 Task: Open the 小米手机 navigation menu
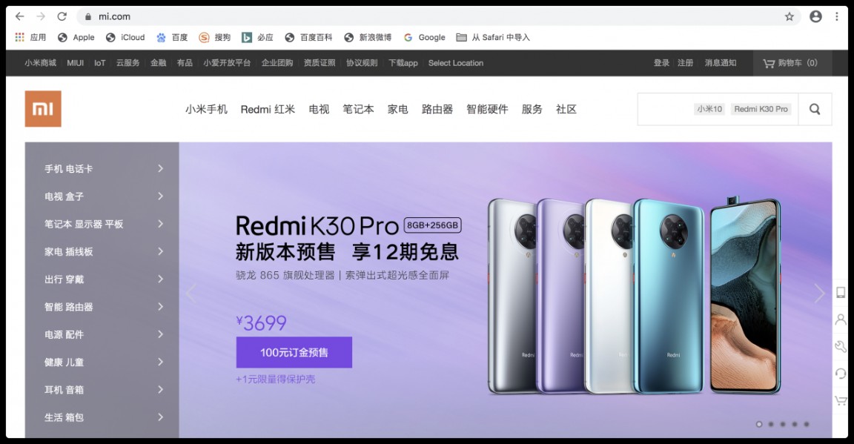(206, 110)
